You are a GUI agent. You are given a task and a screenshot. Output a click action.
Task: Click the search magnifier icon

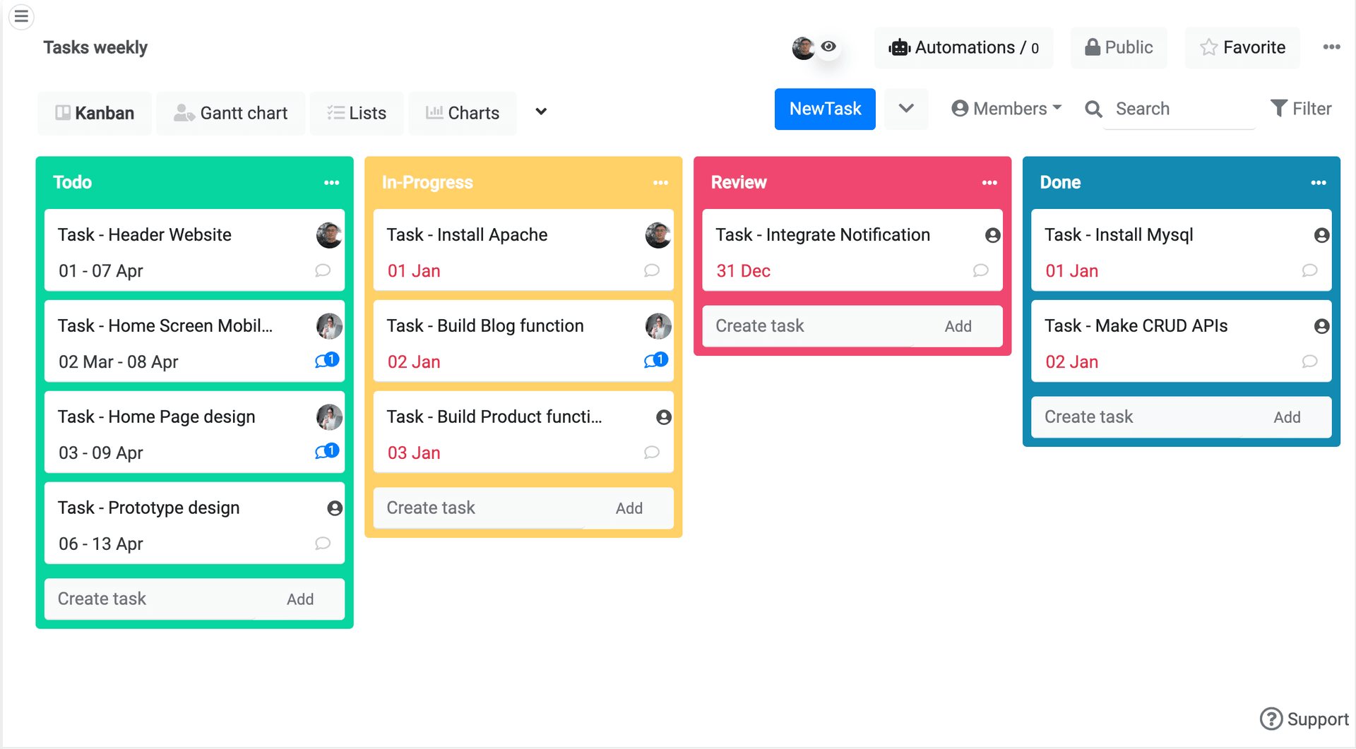point(1093,109)
